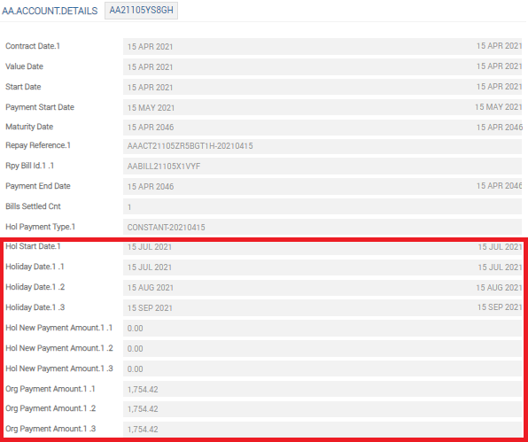
Task: Click the Payment End Date field
Action: click(x=322, y=186)
